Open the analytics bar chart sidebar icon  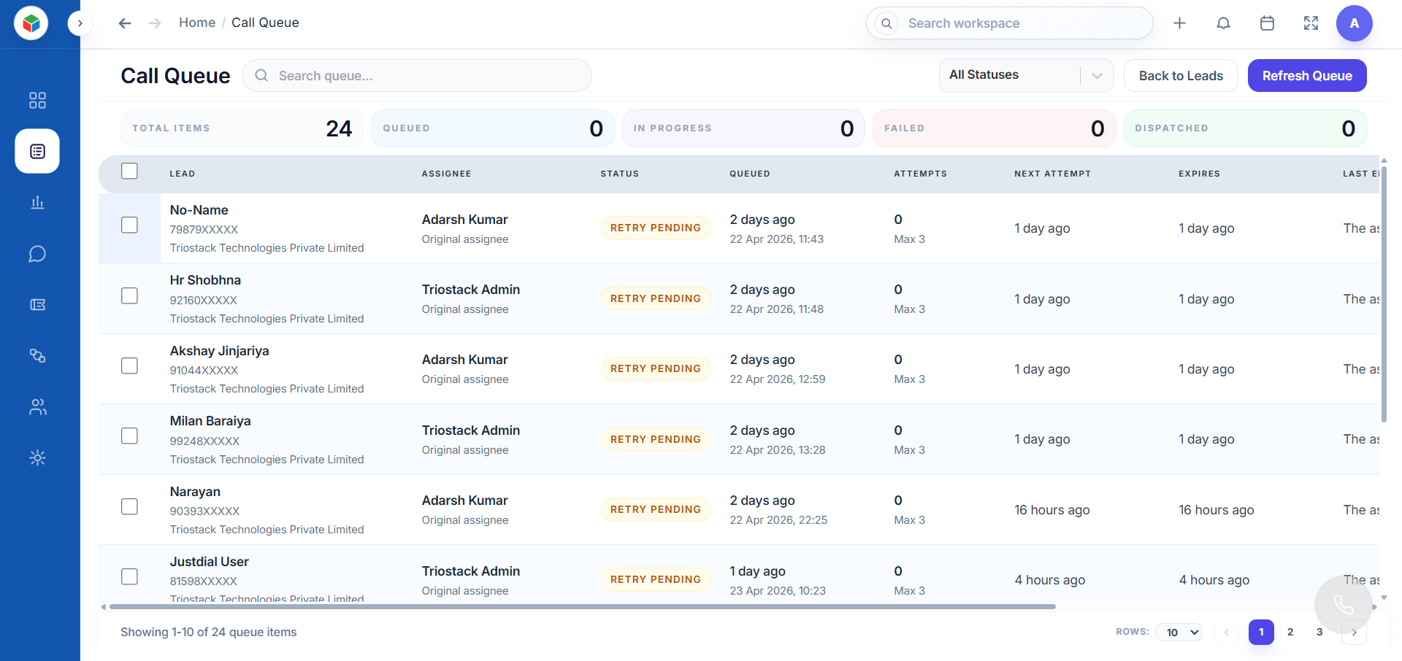[x=37, y=202]
